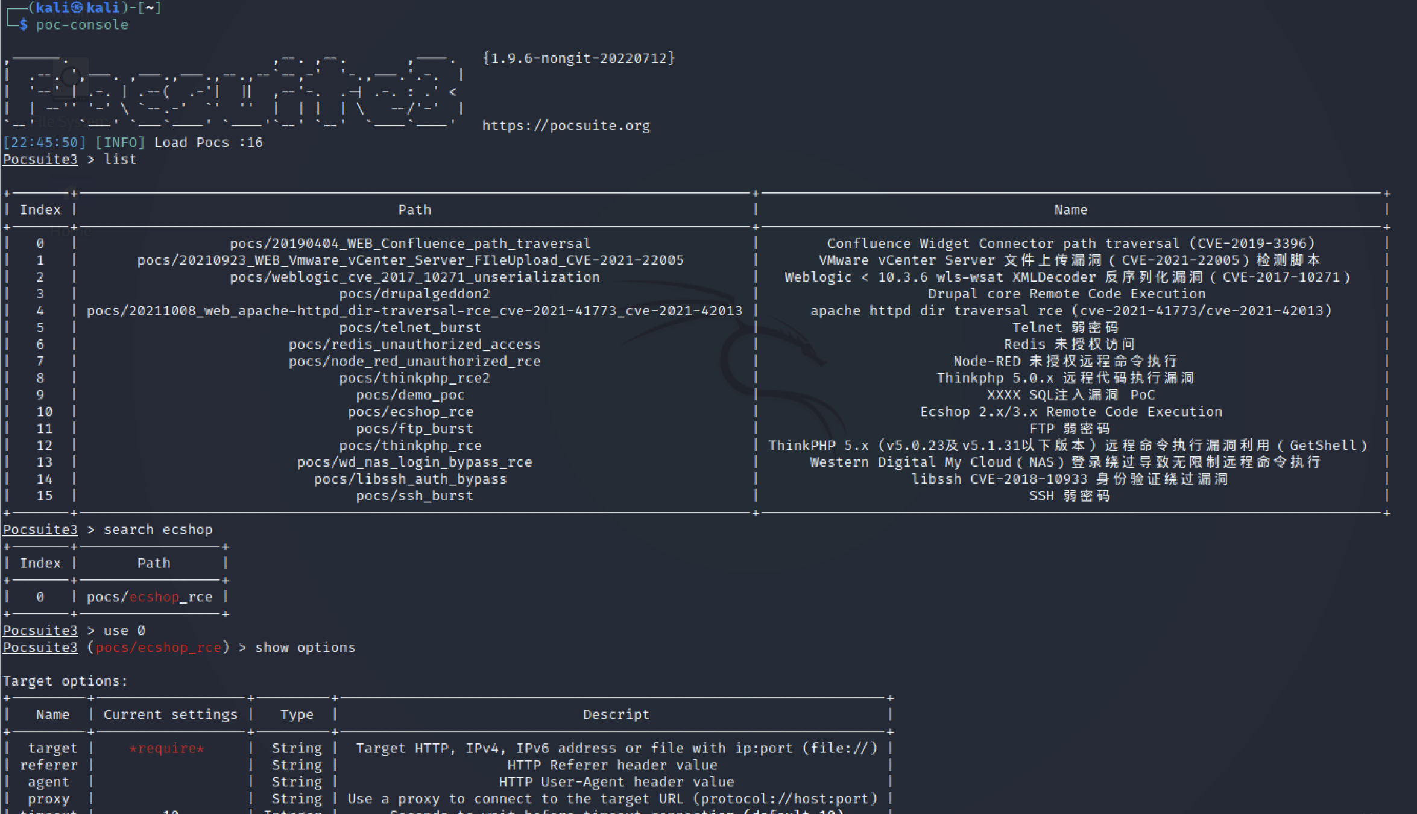Select the pocs/drupalgeddon2 path entry

tap(414, 294)
